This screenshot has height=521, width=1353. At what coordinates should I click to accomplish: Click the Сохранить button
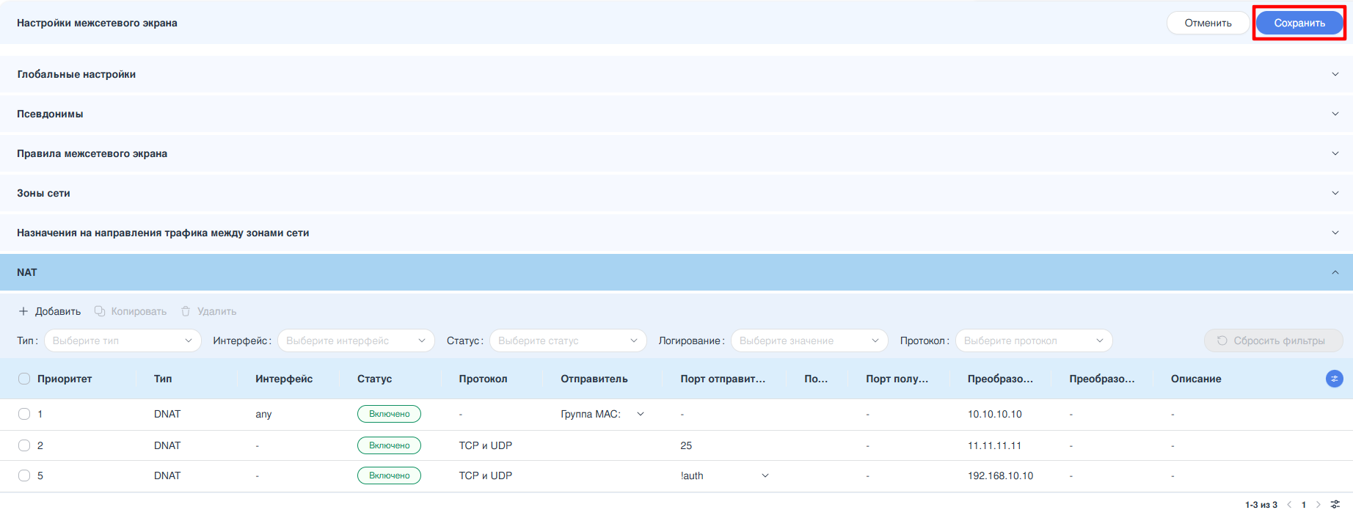1299,23
